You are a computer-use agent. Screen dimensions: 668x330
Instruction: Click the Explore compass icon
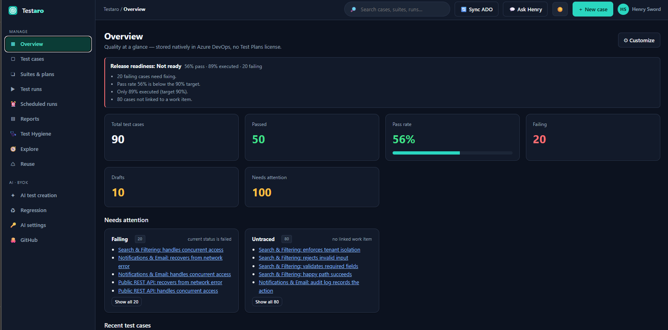pyautogui.click(x=13, y=149)
